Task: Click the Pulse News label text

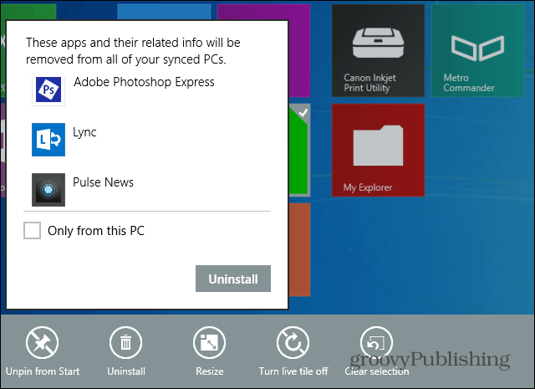Action: pos(103,182)
